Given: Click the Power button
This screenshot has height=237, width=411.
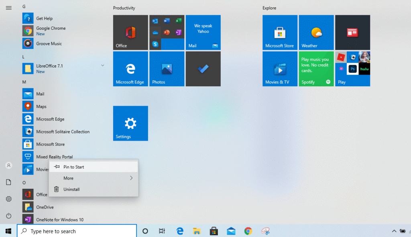Looking at the screenshot, I should pos(9,216).
